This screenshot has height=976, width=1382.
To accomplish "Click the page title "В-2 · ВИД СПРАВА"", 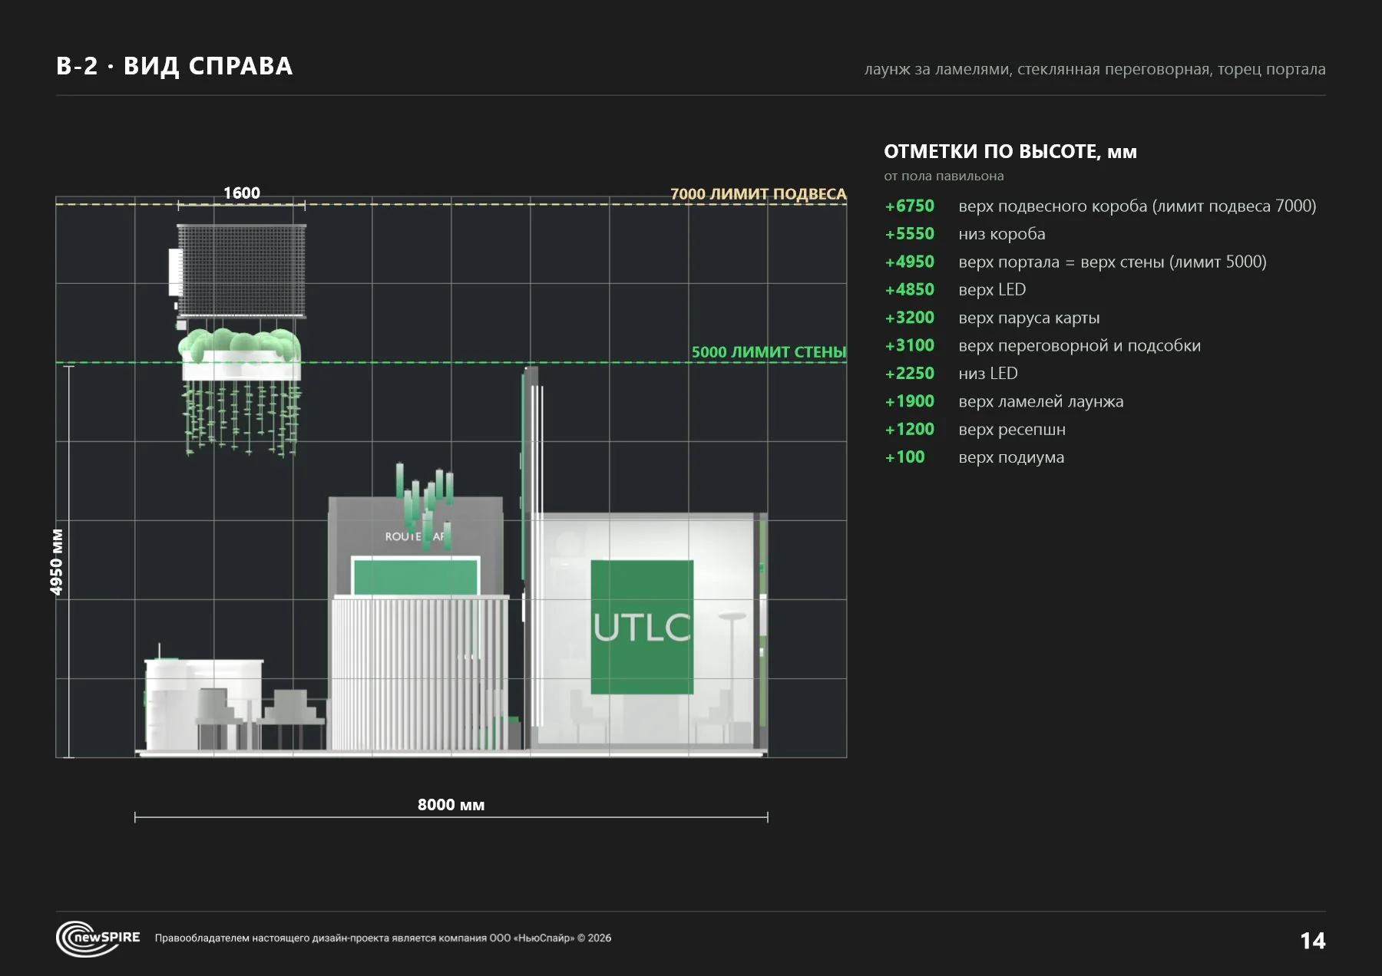I will [174, 66].
